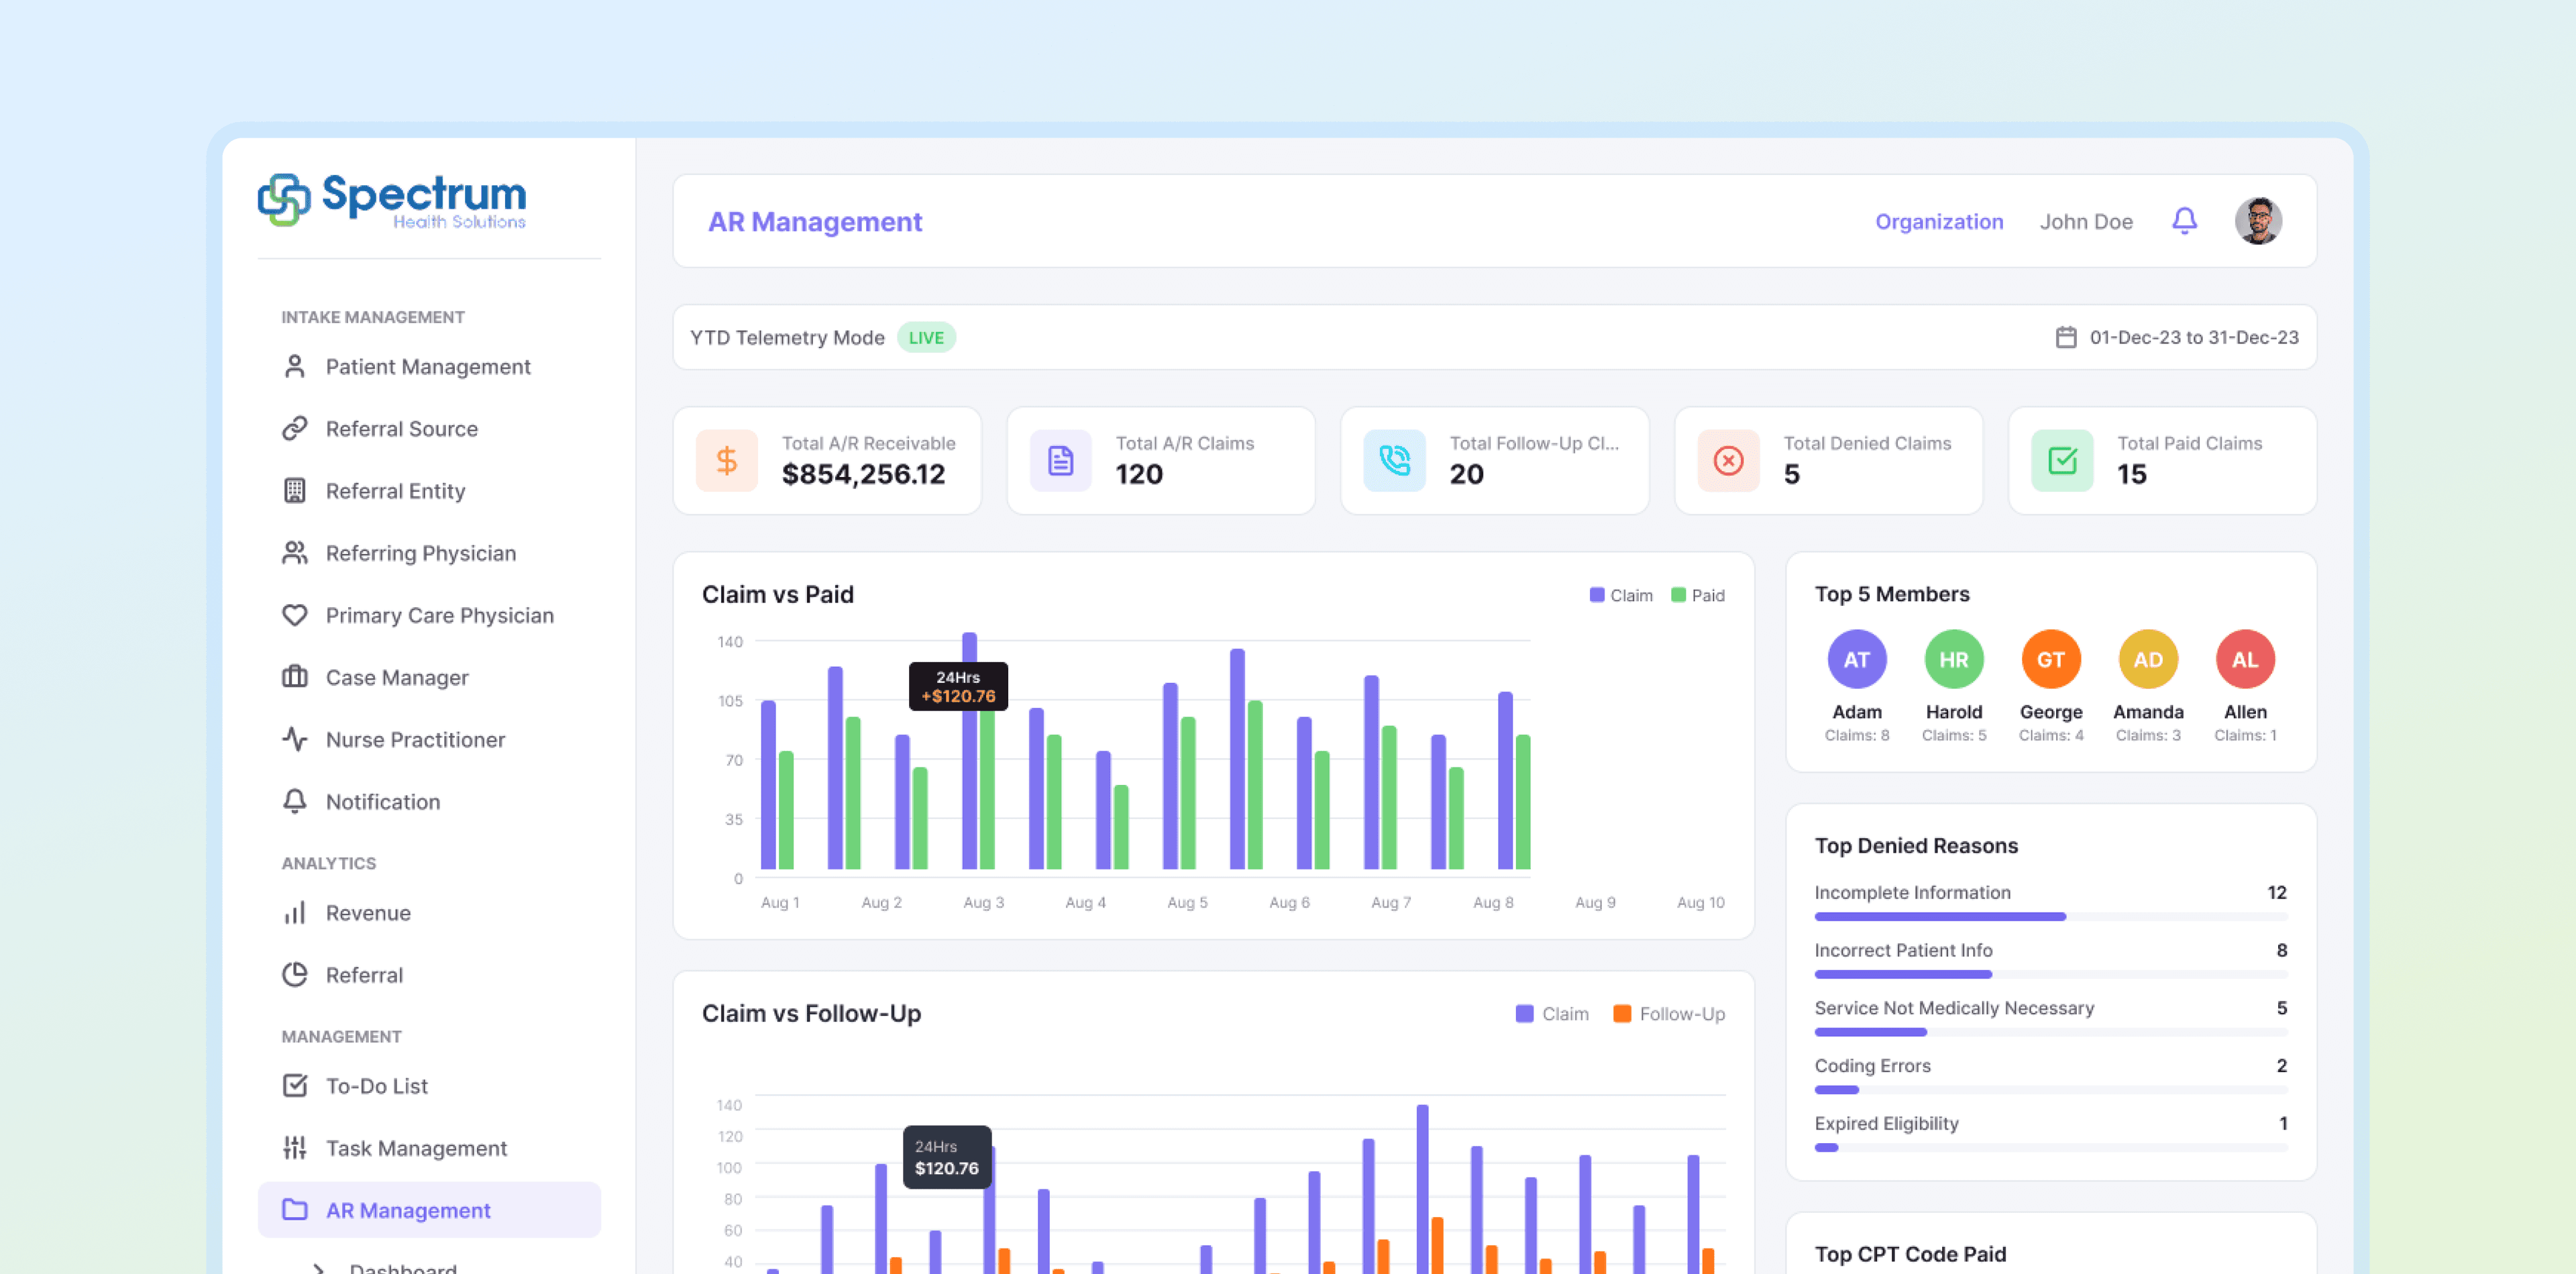Click the notification bell icon in header
Screen dimensions: 2576x1274
tap(2184, 221)
